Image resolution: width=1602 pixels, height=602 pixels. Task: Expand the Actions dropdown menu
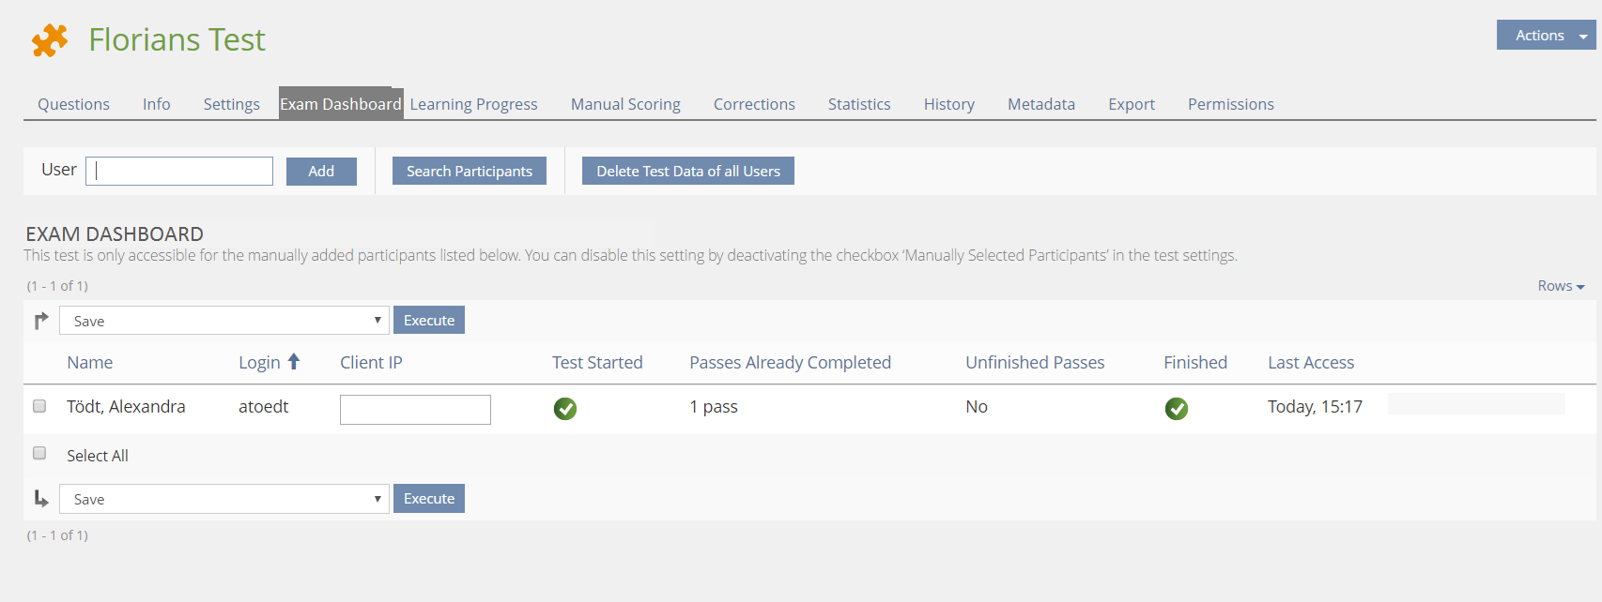point(1546,36)
